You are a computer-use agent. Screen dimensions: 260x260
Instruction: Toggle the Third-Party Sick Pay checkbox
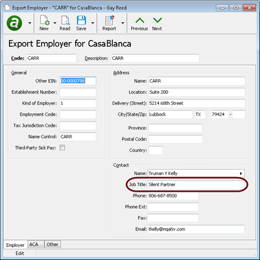62,147
